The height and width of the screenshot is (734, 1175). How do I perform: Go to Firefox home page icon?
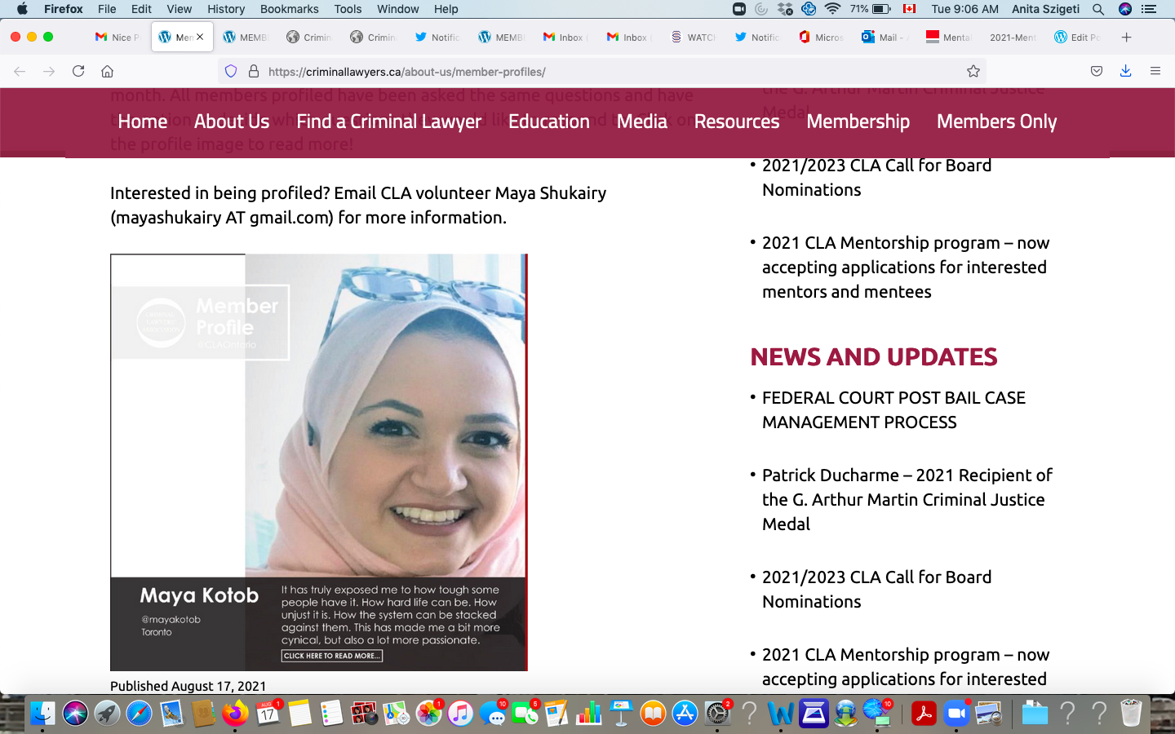(x=107, y=71)
